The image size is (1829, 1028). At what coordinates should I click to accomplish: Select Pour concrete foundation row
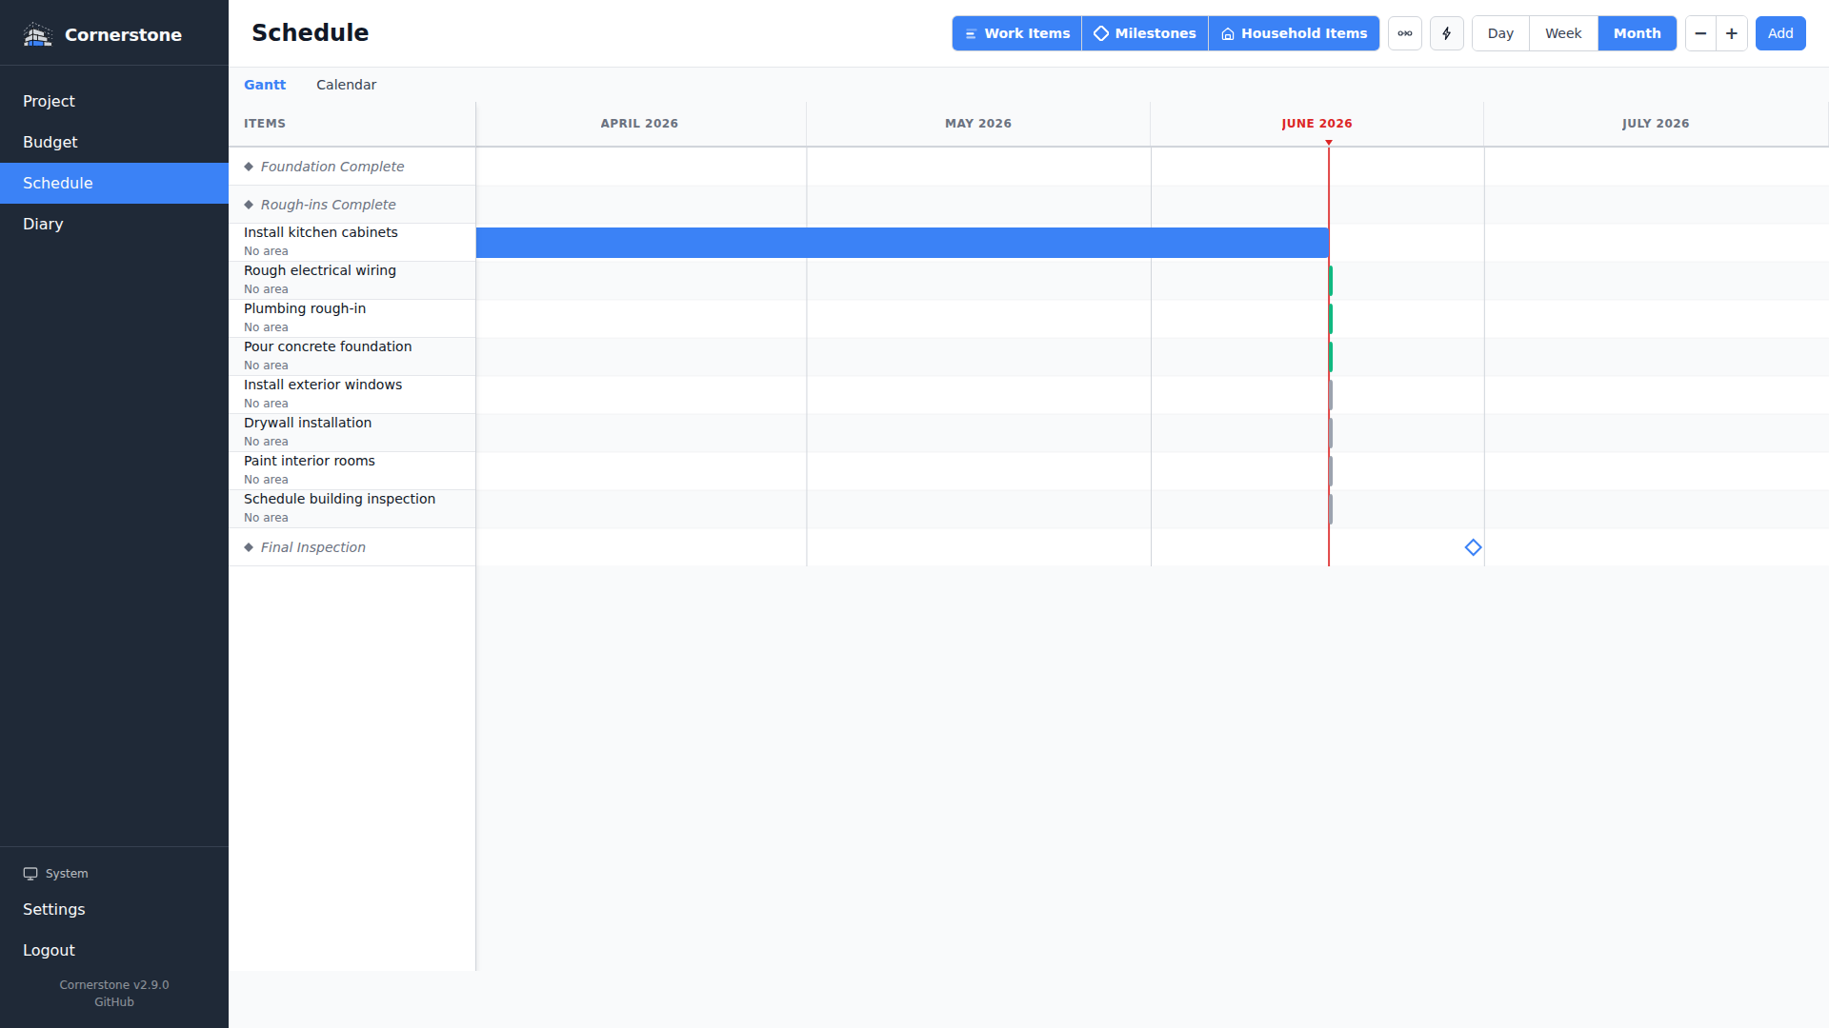(352, 357)
